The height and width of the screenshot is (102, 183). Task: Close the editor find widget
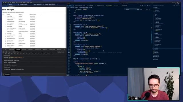point(149,9)
